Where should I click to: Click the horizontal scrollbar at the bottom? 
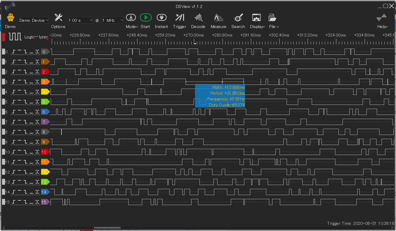click(x=107, y=227)
